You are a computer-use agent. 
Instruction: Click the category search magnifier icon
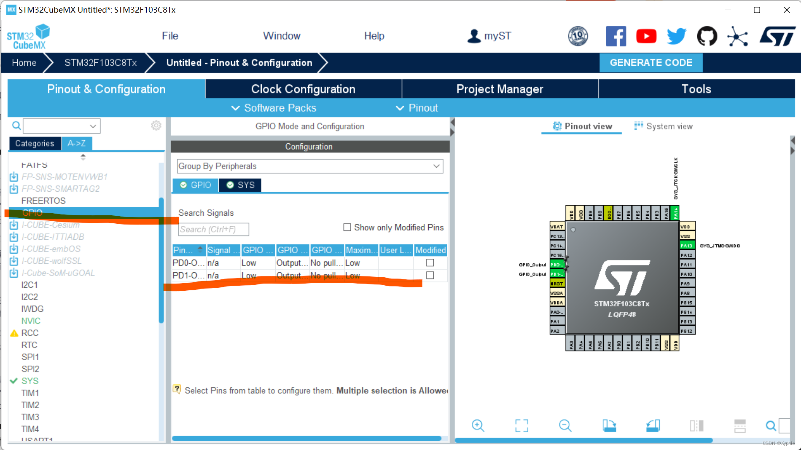[16, 126]
